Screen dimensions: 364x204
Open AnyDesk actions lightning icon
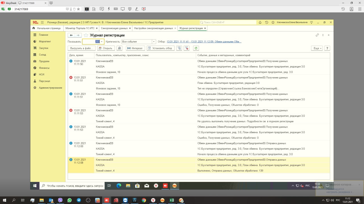pyautogui.click(x=109, y=9)
